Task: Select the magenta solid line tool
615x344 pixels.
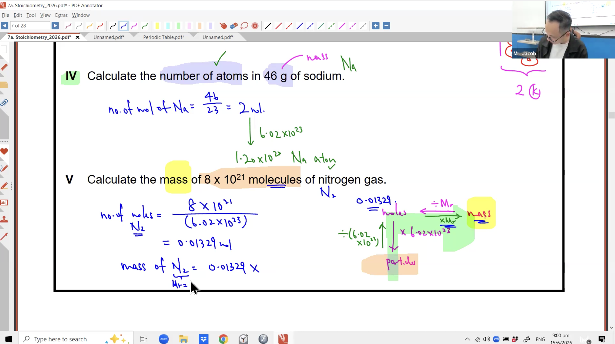Action: pos(342,26)
